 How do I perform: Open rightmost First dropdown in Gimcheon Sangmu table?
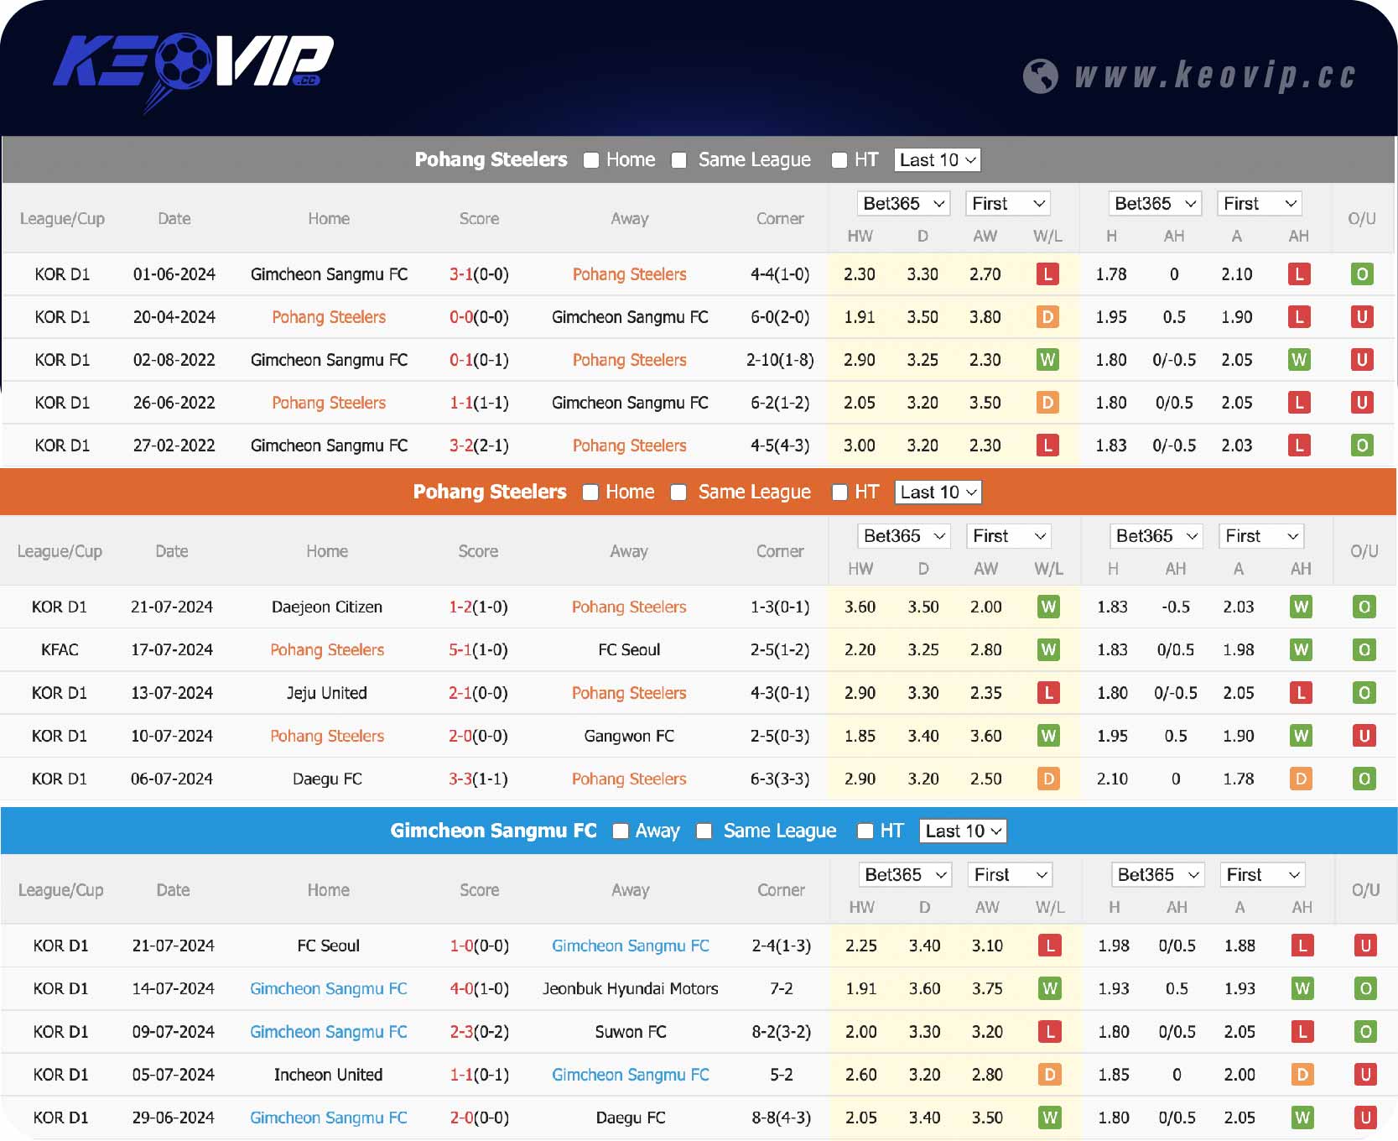coord(1262,875)
